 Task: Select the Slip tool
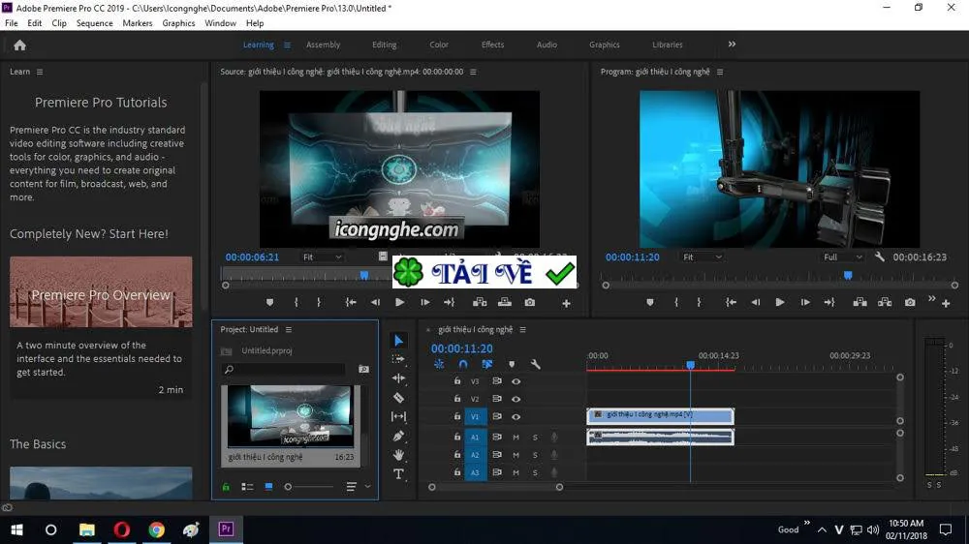398,417
